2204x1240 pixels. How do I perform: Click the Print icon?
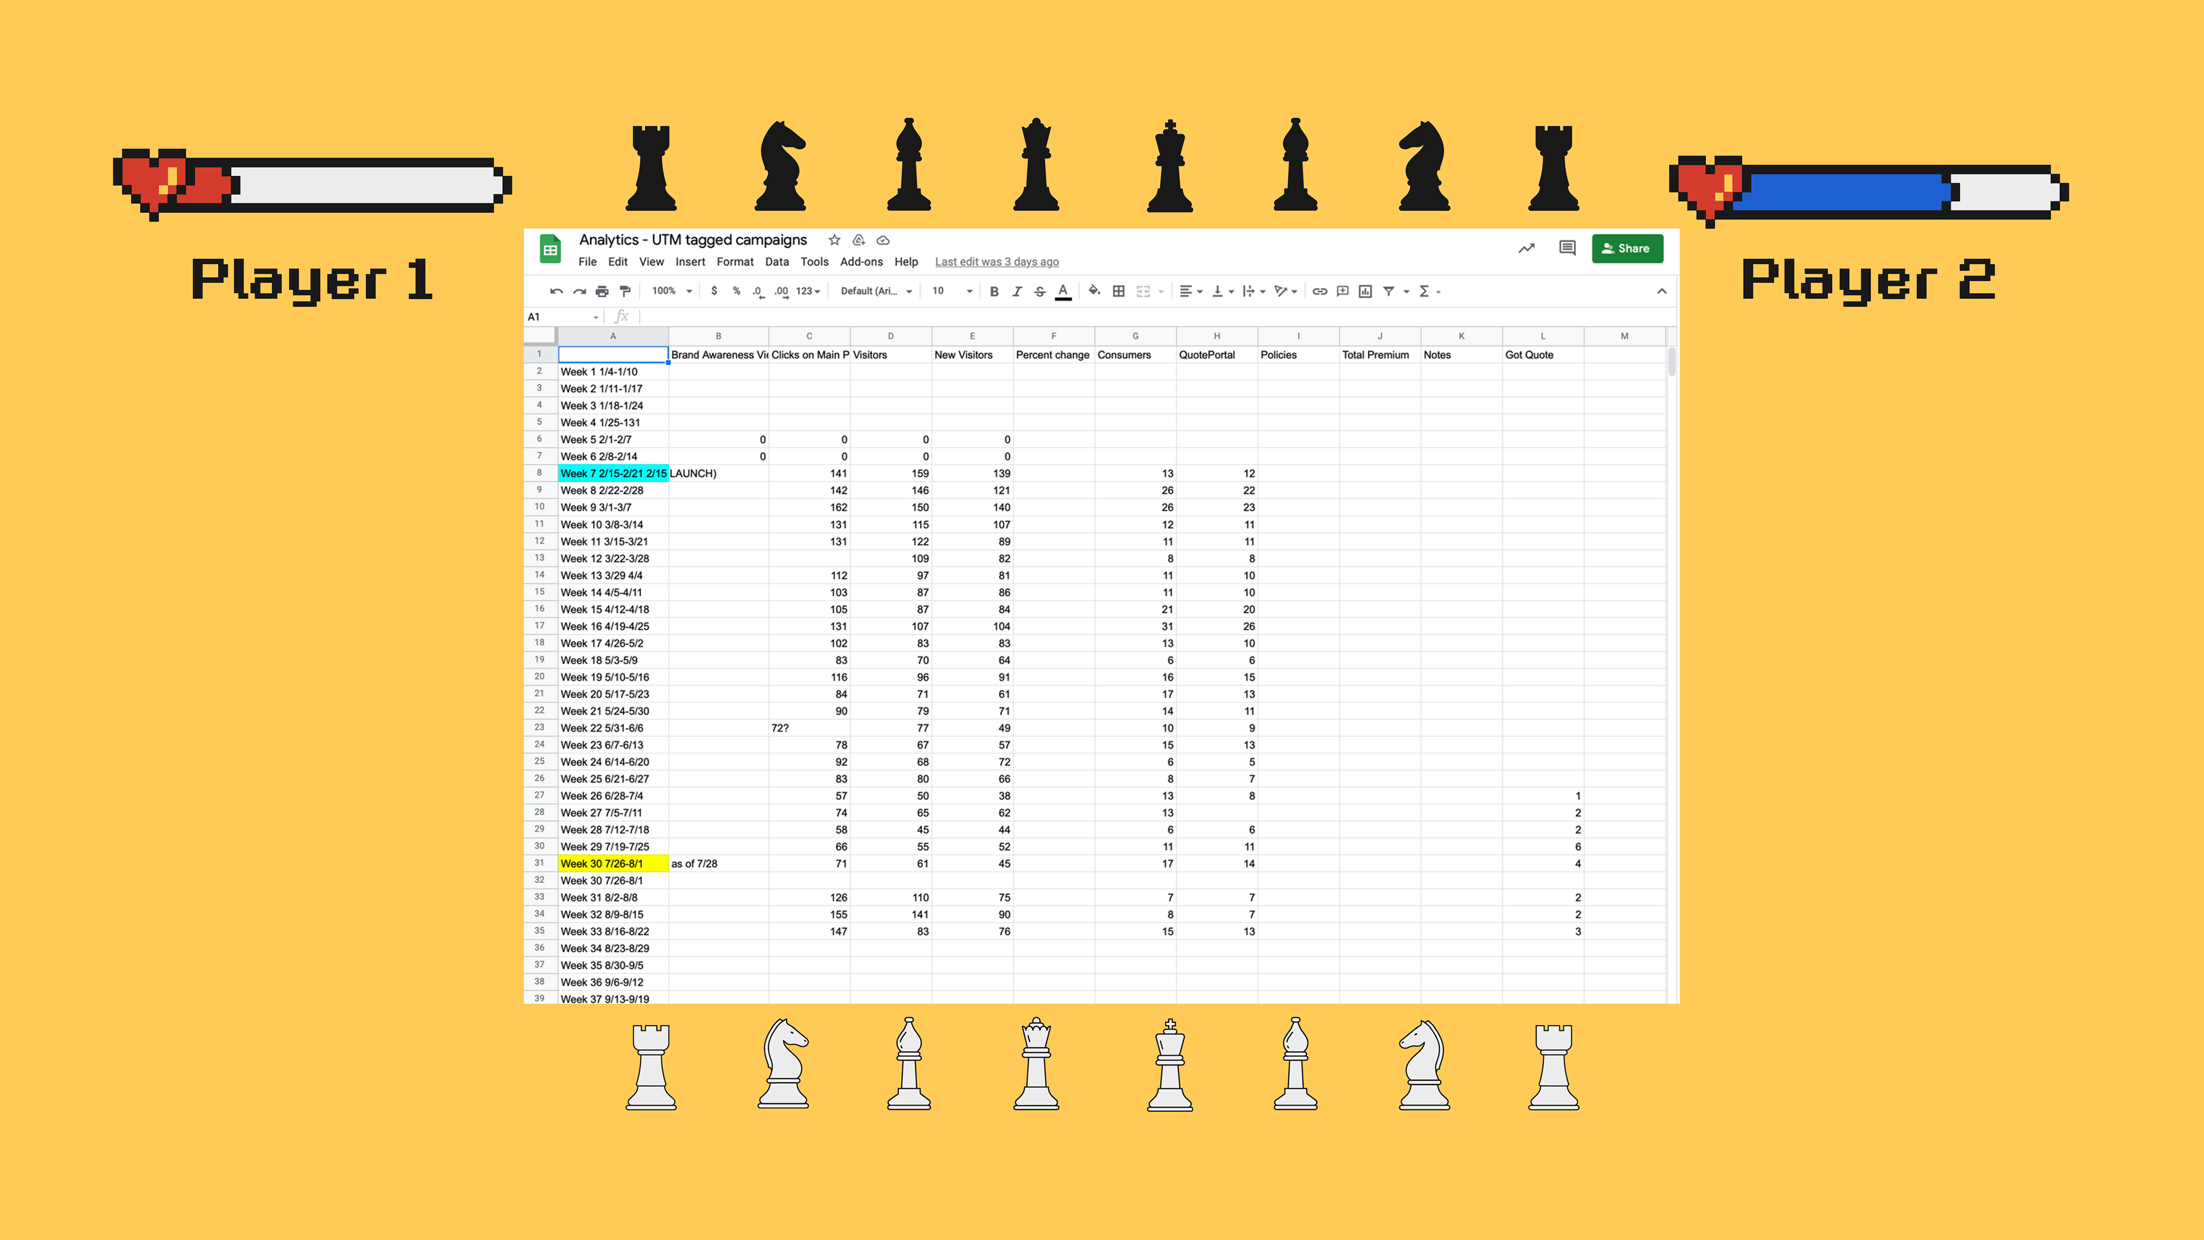point(602,291)
